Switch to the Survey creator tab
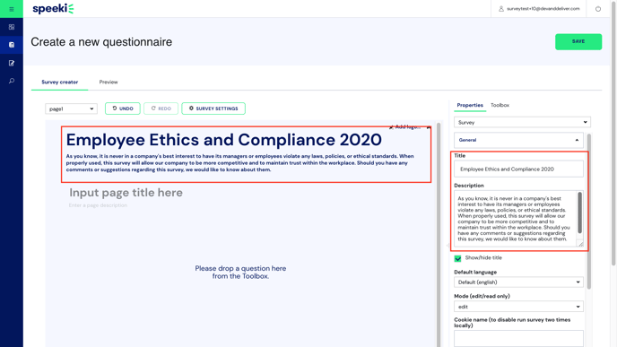Screen dimensions: 617x347 point(60,82)
